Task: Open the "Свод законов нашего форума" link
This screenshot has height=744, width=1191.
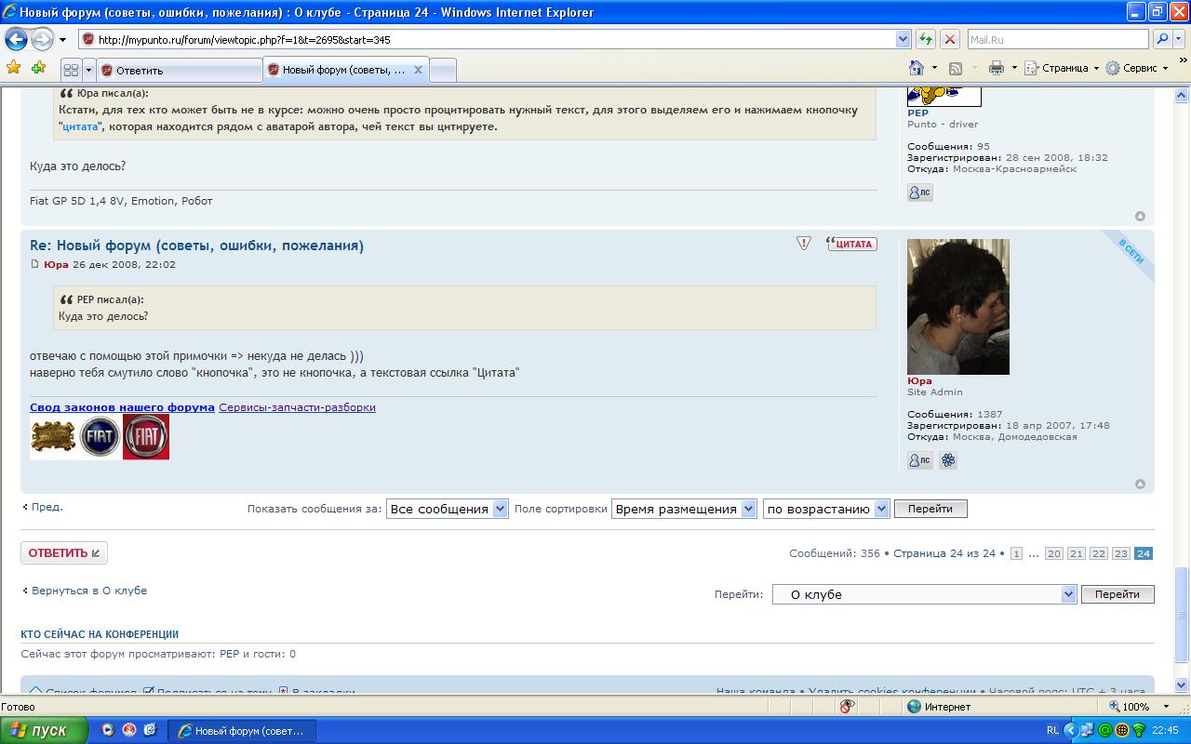Action: coord(122,407)
